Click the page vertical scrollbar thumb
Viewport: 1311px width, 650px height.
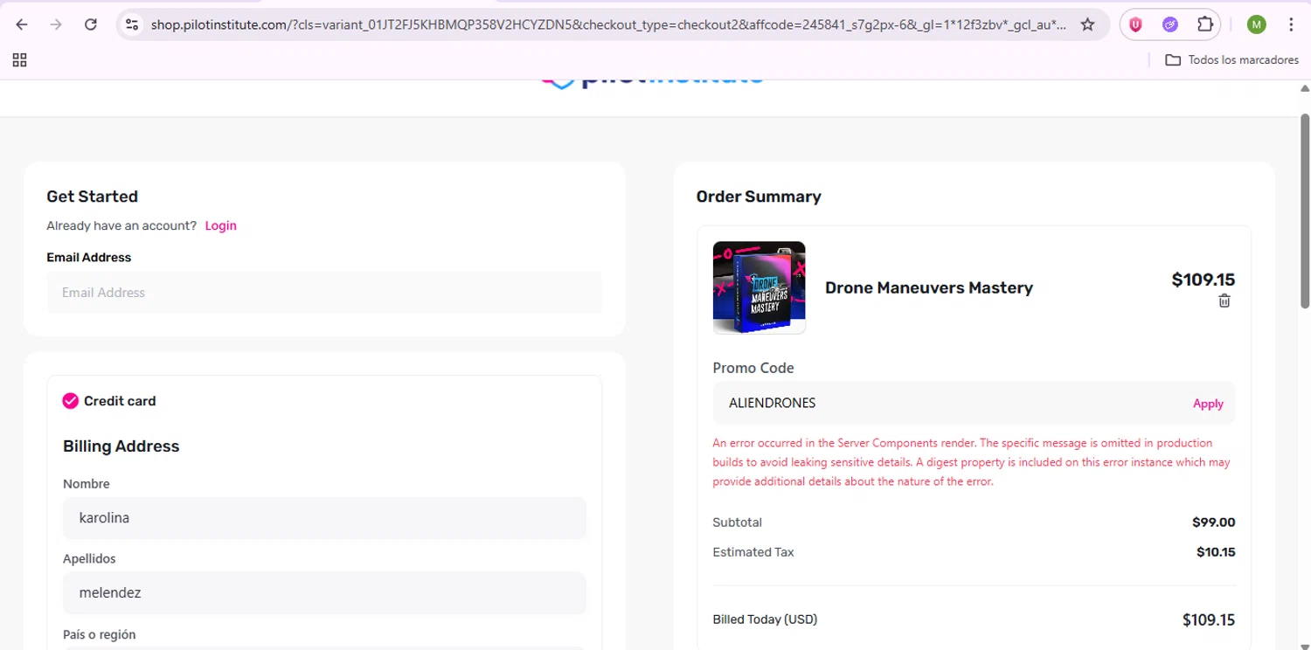coord(1306,210)
